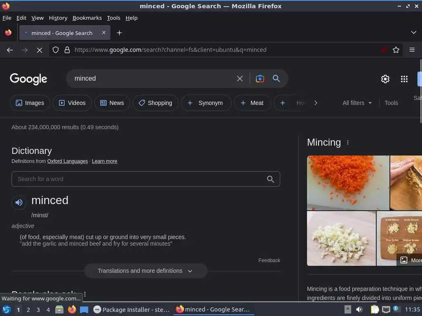Open the taskbar application menu
The height and width of the screenshot is (316, 422).
click(7, 309)
